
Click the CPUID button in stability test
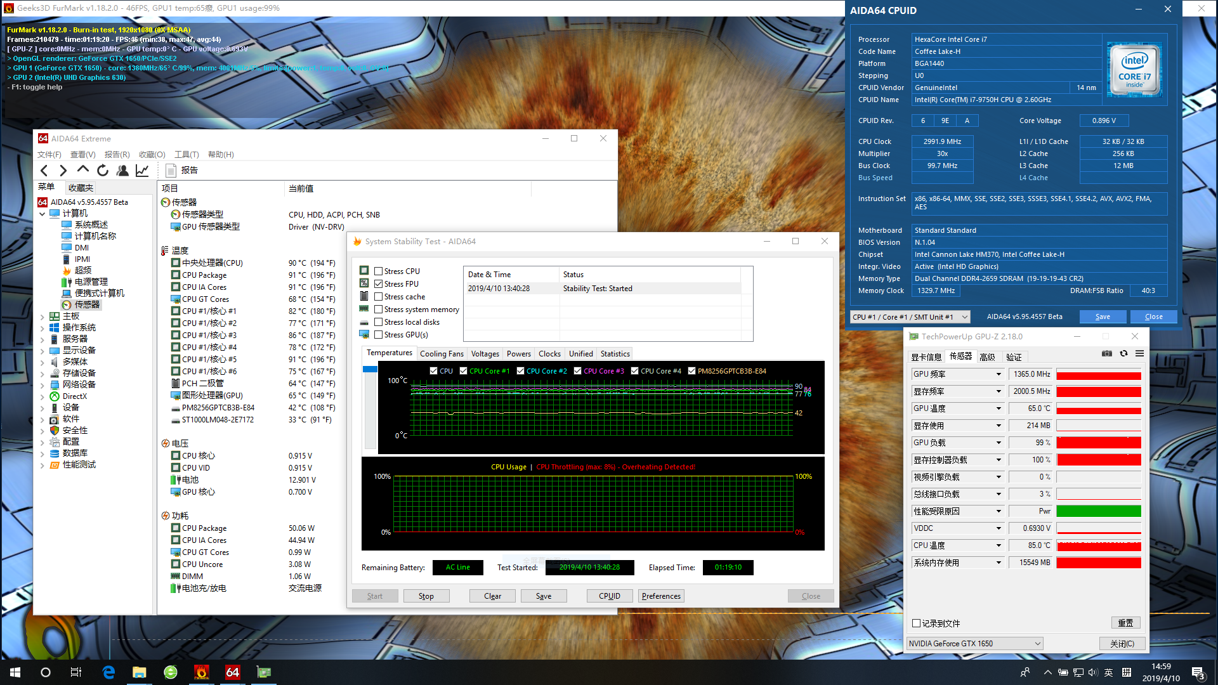[x=609, y=596]
